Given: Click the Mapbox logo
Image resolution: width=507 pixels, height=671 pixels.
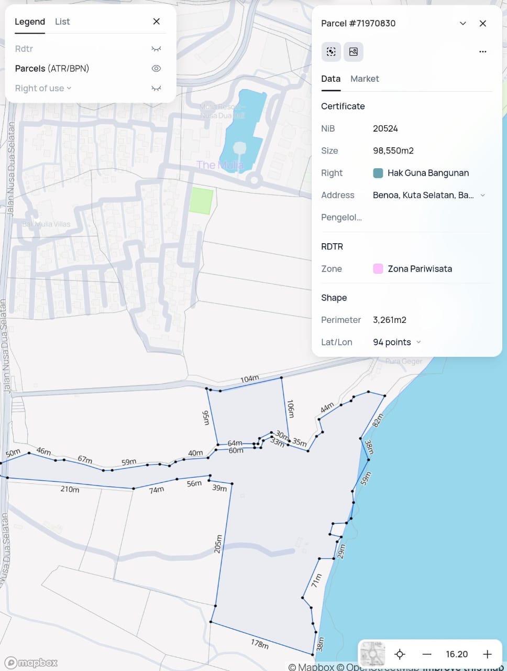Looking at the screenshot, I should pyautogui.click(x=31, y=663).
